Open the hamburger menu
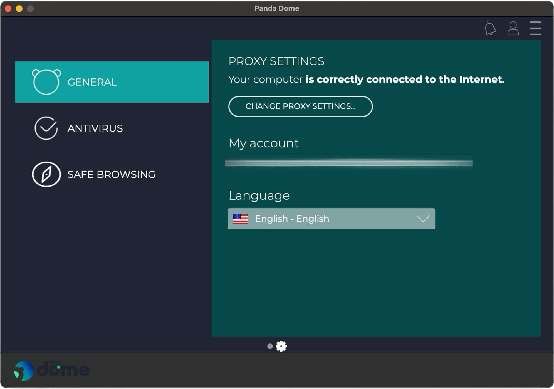This screenshot has width=554, height=389. 535,28
